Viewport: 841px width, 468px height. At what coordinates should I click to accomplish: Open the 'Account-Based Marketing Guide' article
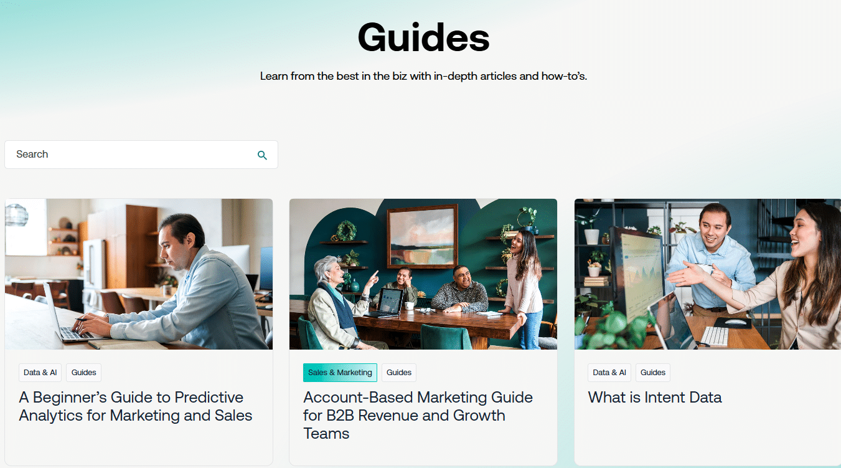(x=418, y=414)
